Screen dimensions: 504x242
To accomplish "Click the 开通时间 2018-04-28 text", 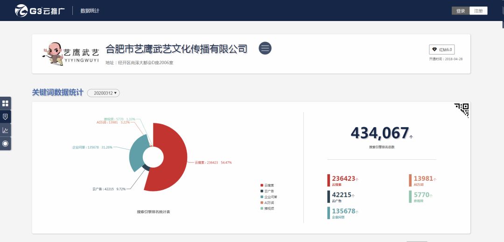I will pyautogui.click(x=446, y=59).
